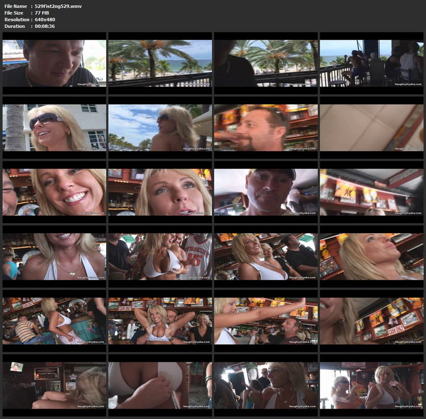The height and width of the screenshot is (419, 426).
Task: Select thumbnail of blonde woman looking upward
Action: click(x=372, y=257)
